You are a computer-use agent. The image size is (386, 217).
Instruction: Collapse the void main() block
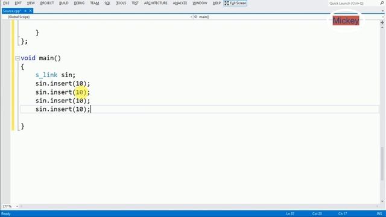click(x=17, y=58)
